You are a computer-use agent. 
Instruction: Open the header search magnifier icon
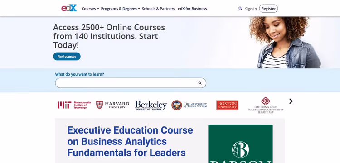240,9
